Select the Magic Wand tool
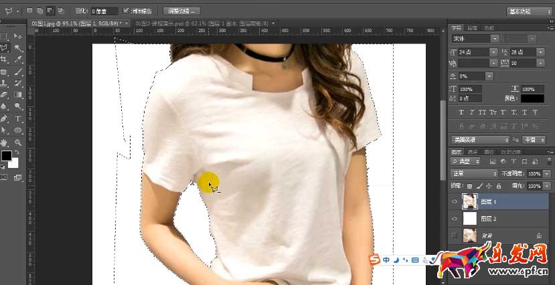Viewport: 555px width, 285px height. pyautogui.click(x=18, y=48)
